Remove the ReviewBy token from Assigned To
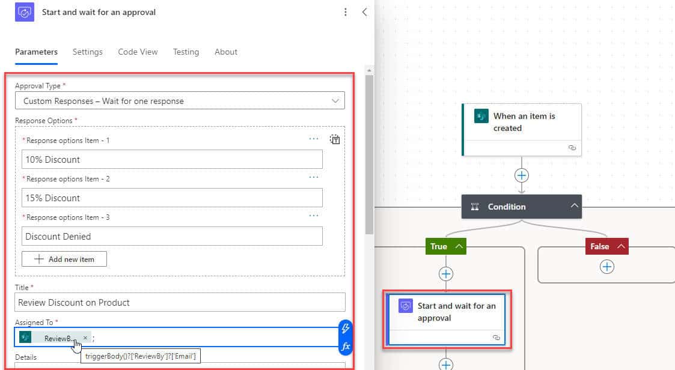Image resolution: width=675 pixels, height=370 pixels. [85, 338]
